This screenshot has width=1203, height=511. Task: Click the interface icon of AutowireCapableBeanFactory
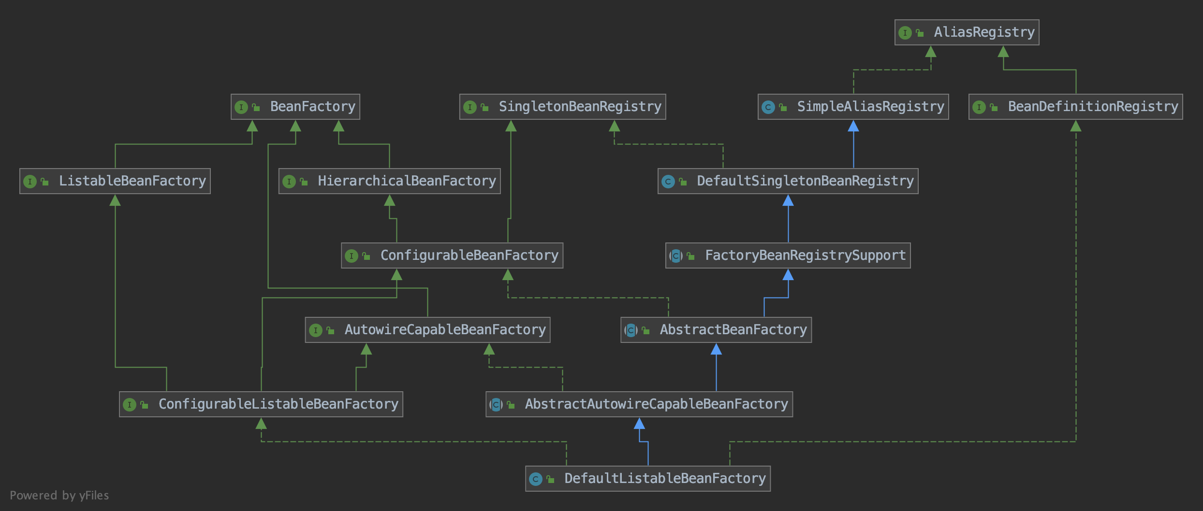tap(315, 330)
